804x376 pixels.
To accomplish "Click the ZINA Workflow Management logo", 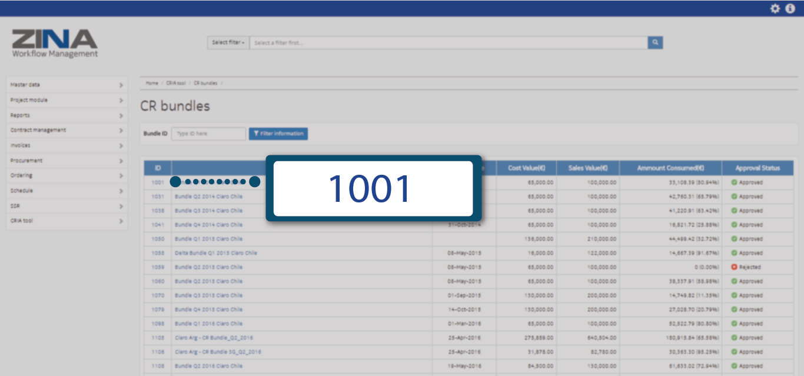I will click(55, 44).
